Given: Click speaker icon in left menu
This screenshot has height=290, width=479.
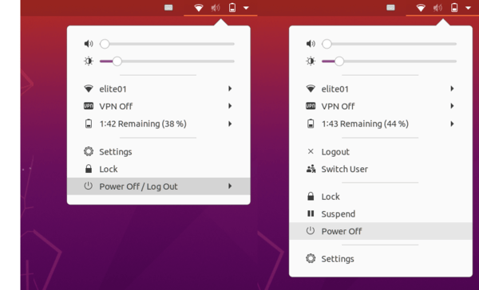Looking at the screenshot, I should (x=89, y=44).
